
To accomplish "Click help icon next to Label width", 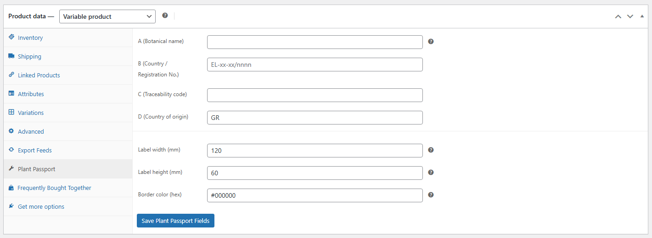I will (x=431, y=150).
